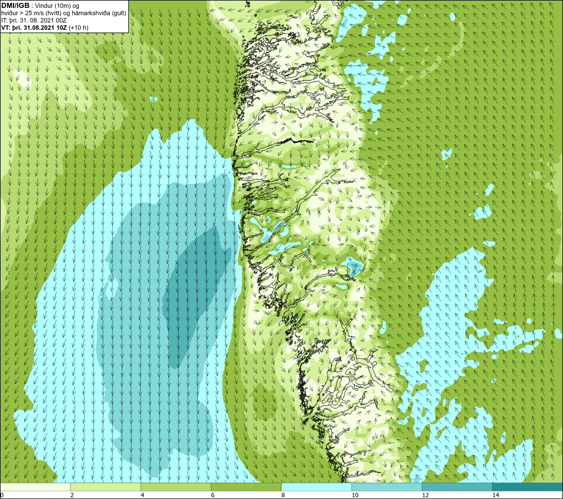Click the scale label '12'
This screenshot has width=563, height=499.
click(426, 495)
